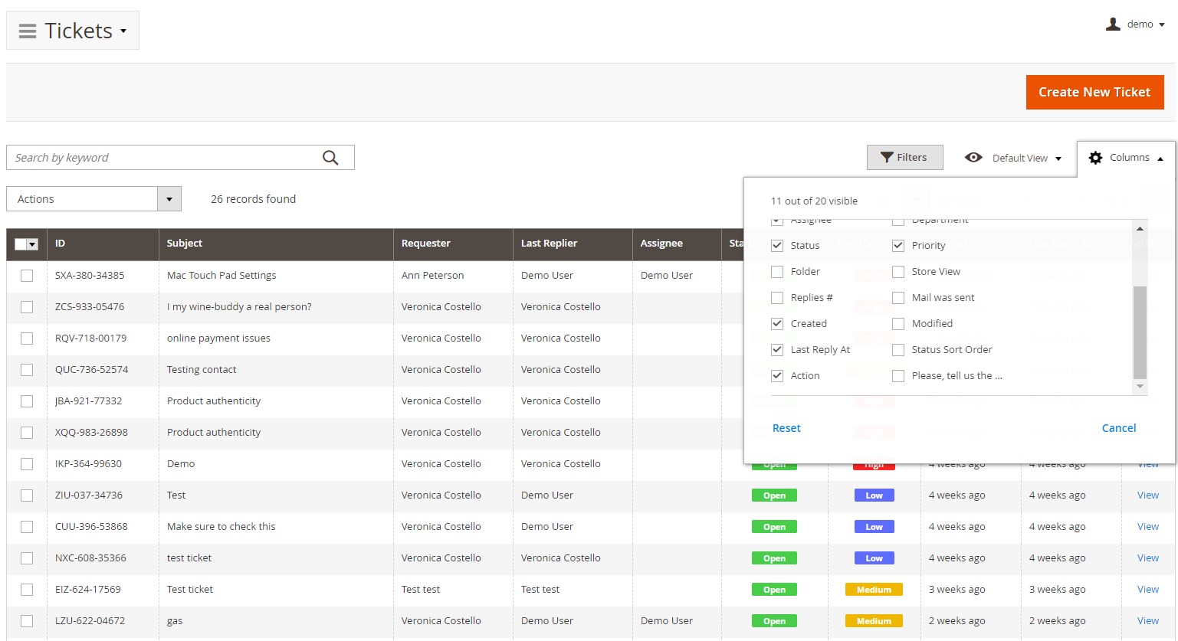Toggle the Status column checkbox
The image size is (1178, 641).
click(777, 246)
